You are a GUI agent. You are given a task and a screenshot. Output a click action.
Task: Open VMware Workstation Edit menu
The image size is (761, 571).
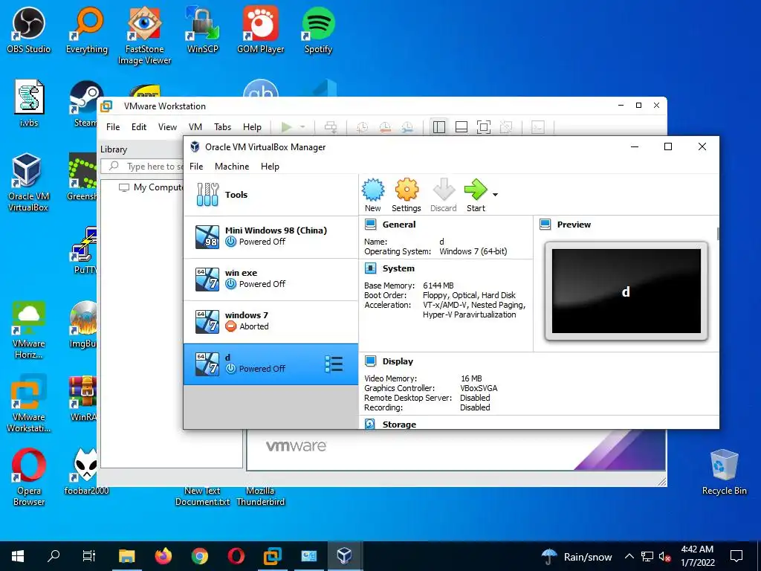point(139,126)
